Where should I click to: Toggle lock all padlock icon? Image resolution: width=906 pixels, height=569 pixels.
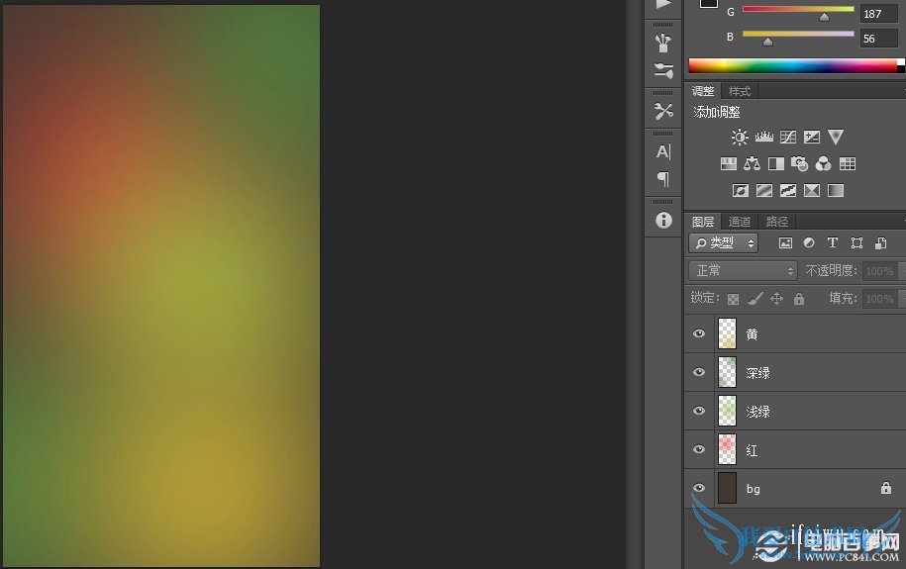[798, 299]
